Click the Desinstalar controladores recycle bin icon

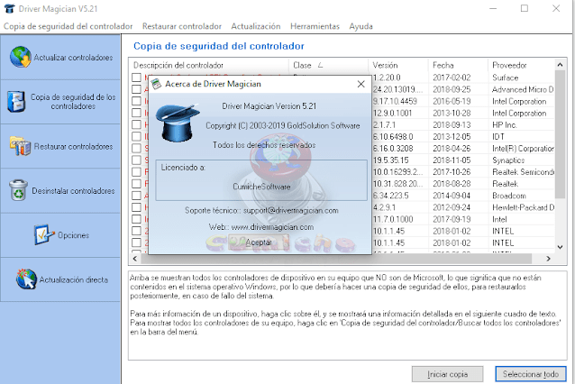[x=18, y=190]
